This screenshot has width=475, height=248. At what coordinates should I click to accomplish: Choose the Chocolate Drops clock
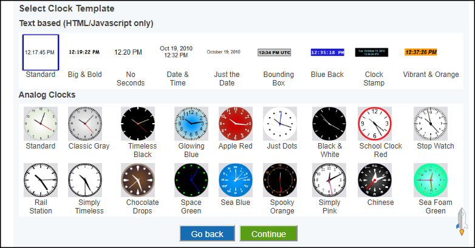[138, 180]
